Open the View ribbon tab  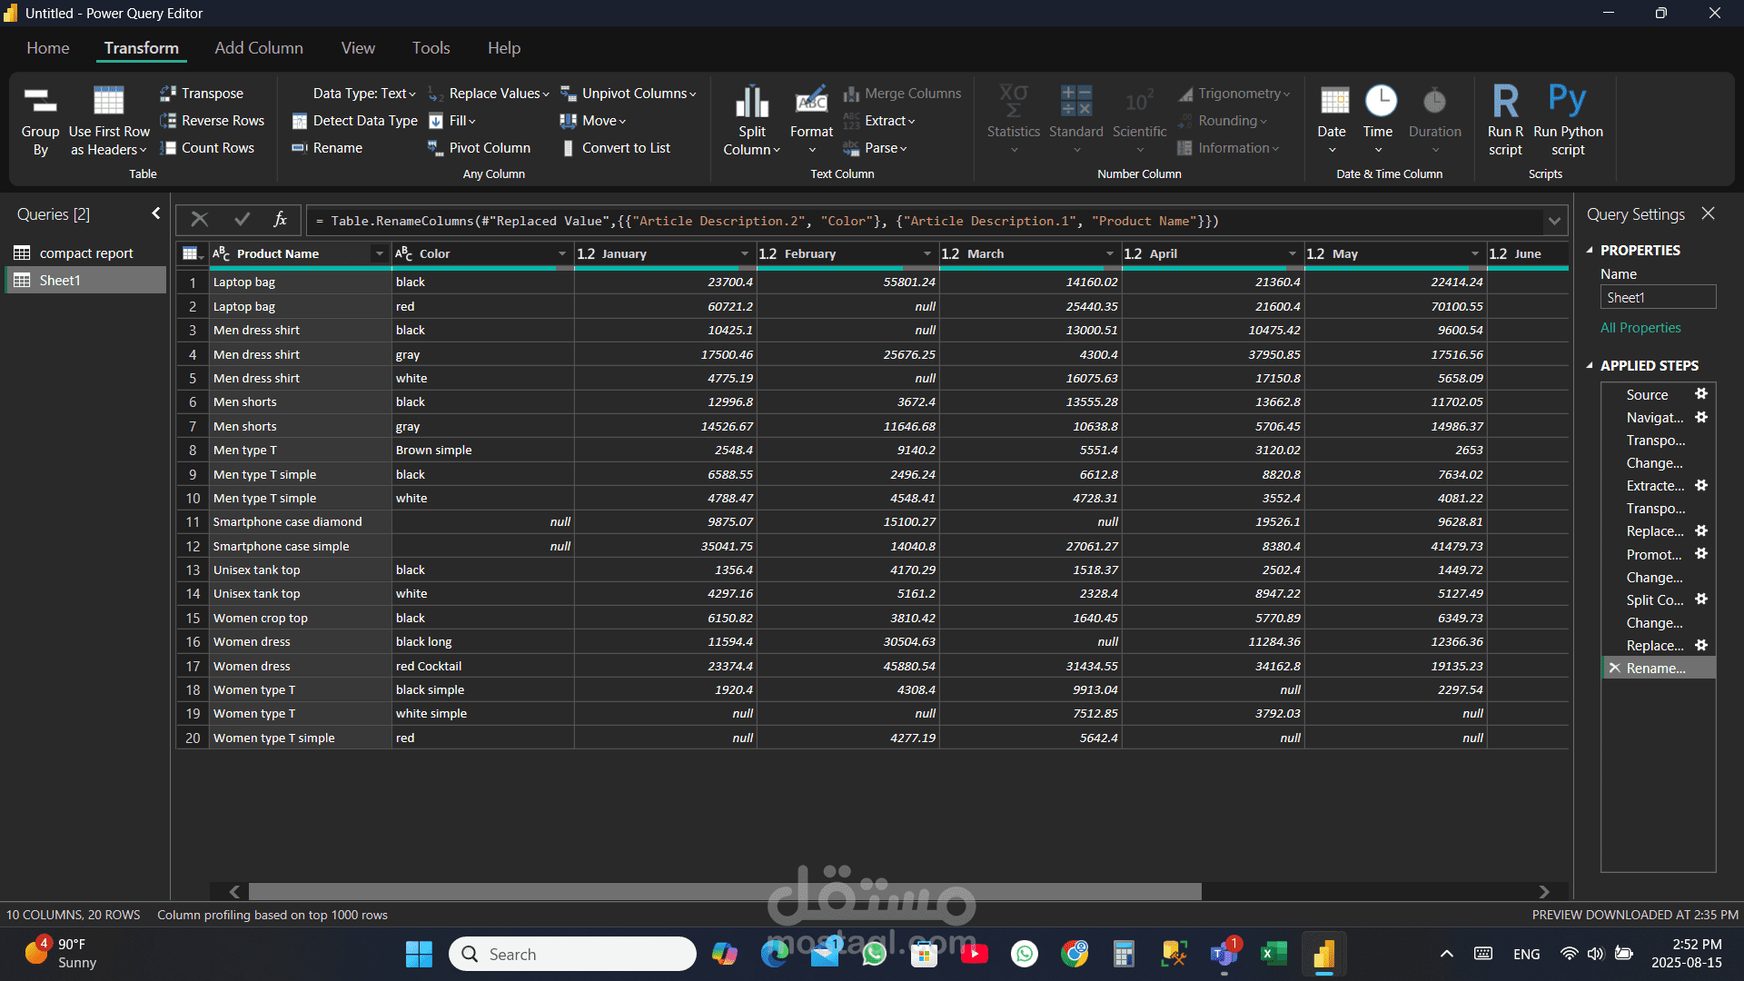[x=358, y=48]
